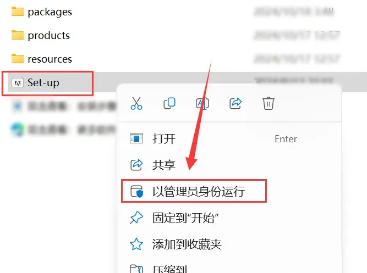Click the Adobe Set-up file icon
This screenshot has height=273, width=367.
tap(18, 82)
